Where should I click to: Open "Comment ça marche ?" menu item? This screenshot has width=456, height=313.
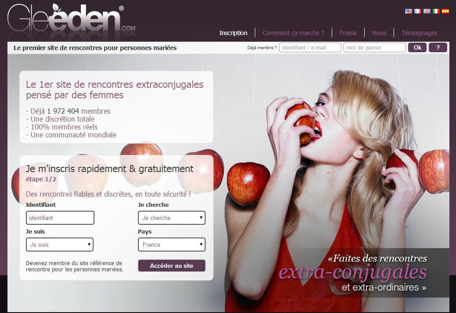click(x=293, y=33)
